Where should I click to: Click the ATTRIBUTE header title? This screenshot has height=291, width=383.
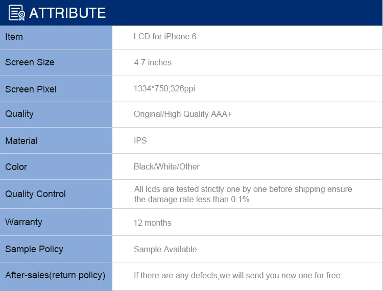(67, 13)
